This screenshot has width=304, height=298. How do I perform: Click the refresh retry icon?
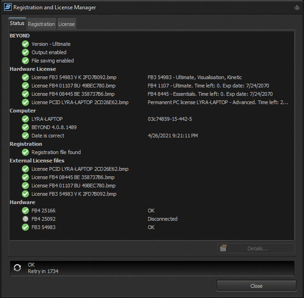click(17, 268)
